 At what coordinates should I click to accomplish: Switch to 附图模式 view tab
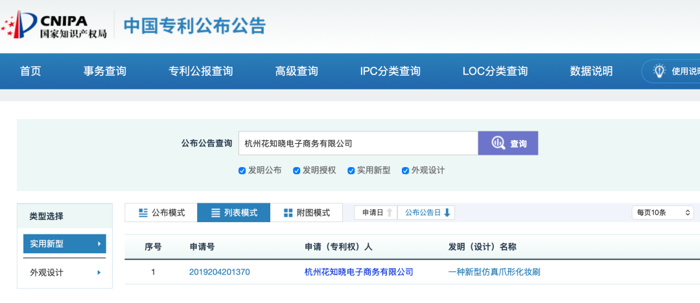(306, 213)
